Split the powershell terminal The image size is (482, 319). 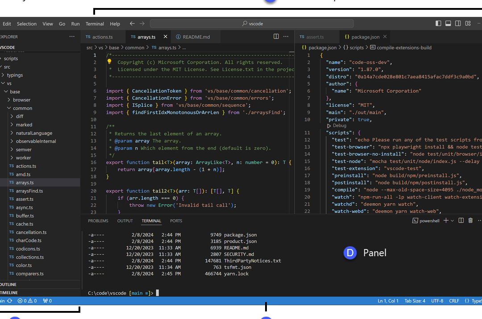461,221
